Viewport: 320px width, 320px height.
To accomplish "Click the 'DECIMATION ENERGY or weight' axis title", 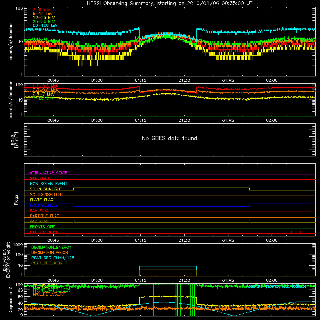I will pyautogui.click(x=6, y=260).
